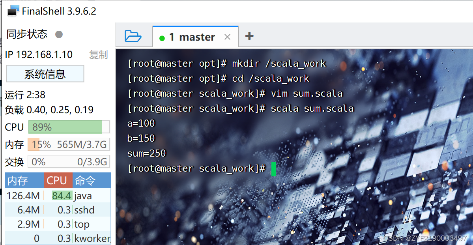The height and width of the screenshot is (245, 473).
Task: Click the 'sum=250' output line
Action: pos(147,153)
